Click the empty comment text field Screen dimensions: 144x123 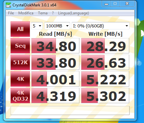pyautogui.click(x=70, y=111)
